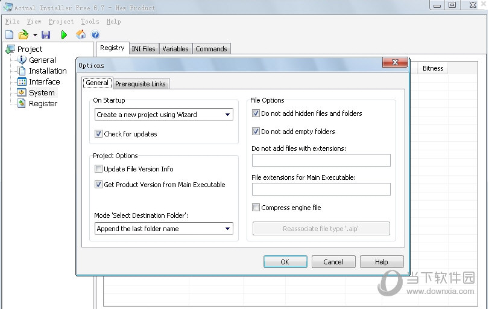The image size is (489, 309).
Task: Click the Help button in Options dialog
Action: (x=382, y=262)
